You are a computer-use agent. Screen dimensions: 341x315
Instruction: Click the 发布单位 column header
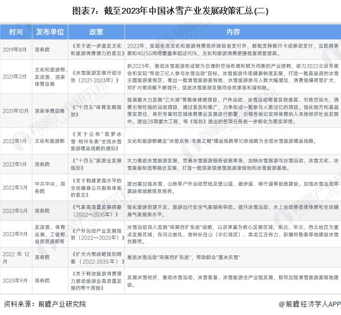click(x=50, y=32)
